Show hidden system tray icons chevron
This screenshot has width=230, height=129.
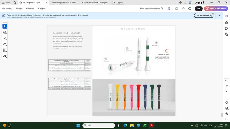coord(192,126)
